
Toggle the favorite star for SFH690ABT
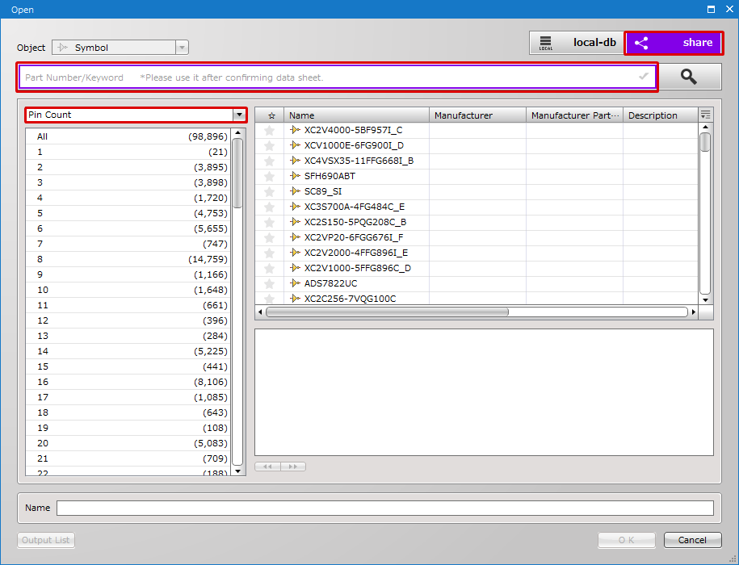click(270, 176)
